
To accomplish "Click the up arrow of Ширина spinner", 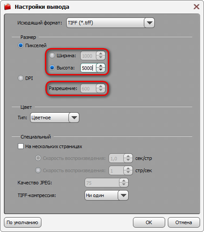I will pos(101,54).
